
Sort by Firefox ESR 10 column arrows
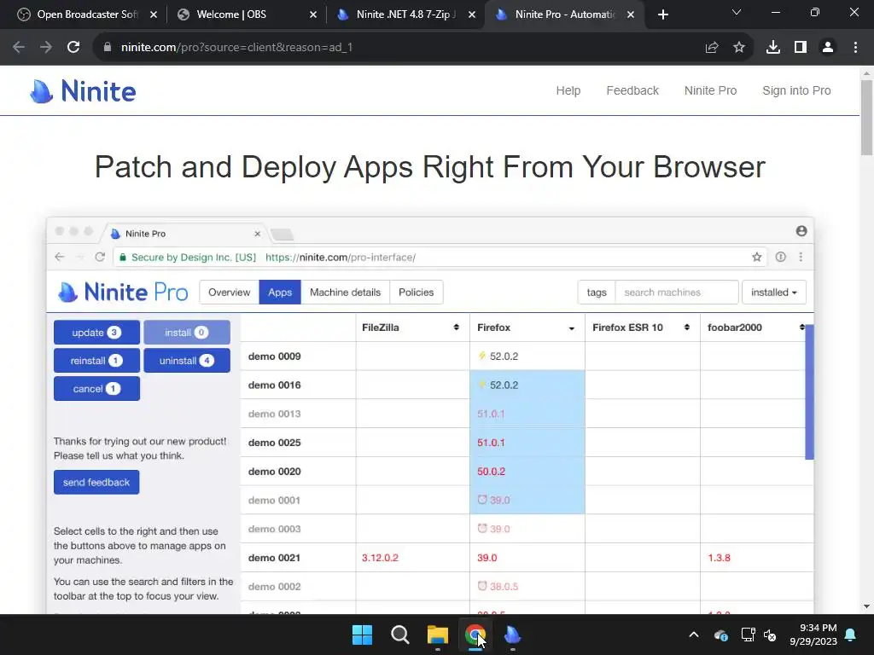point(687,327)
